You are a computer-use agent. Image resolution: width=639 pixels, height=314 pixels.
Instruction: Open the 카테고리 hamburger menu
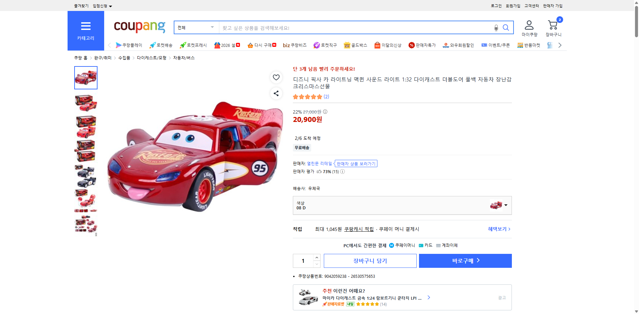(x=86, y=26)
